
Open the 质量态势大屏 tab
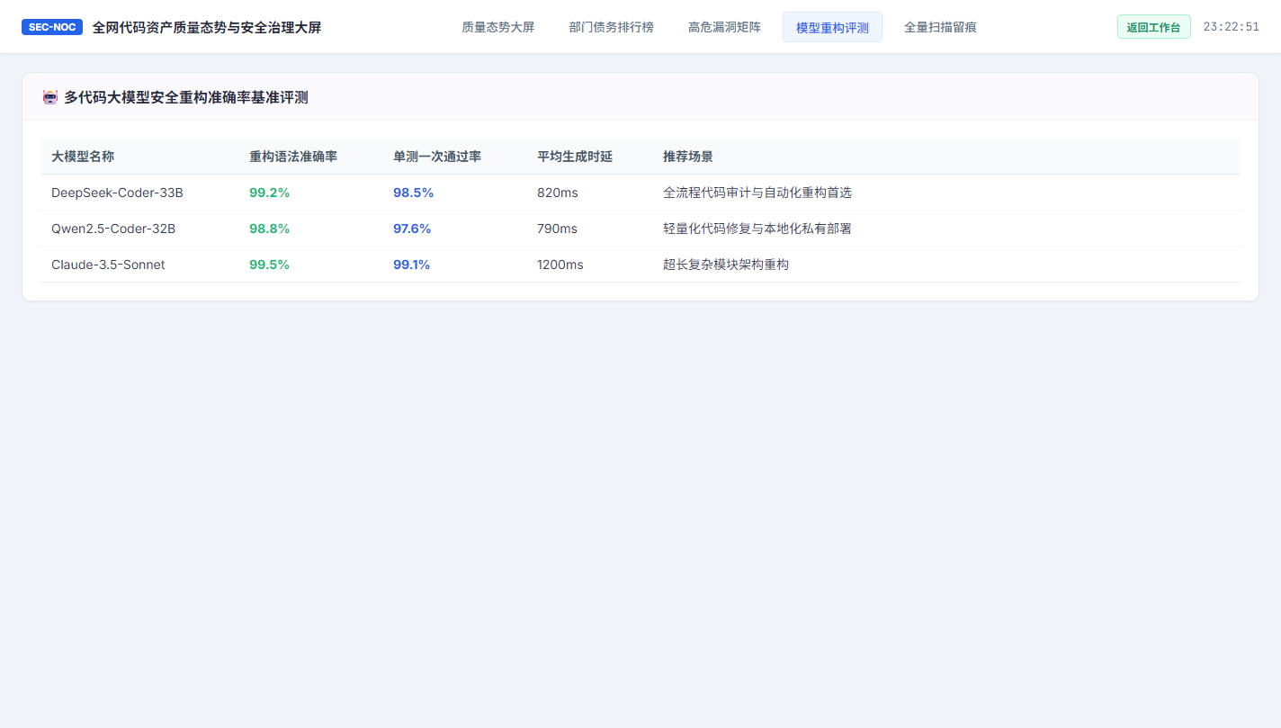497,27
